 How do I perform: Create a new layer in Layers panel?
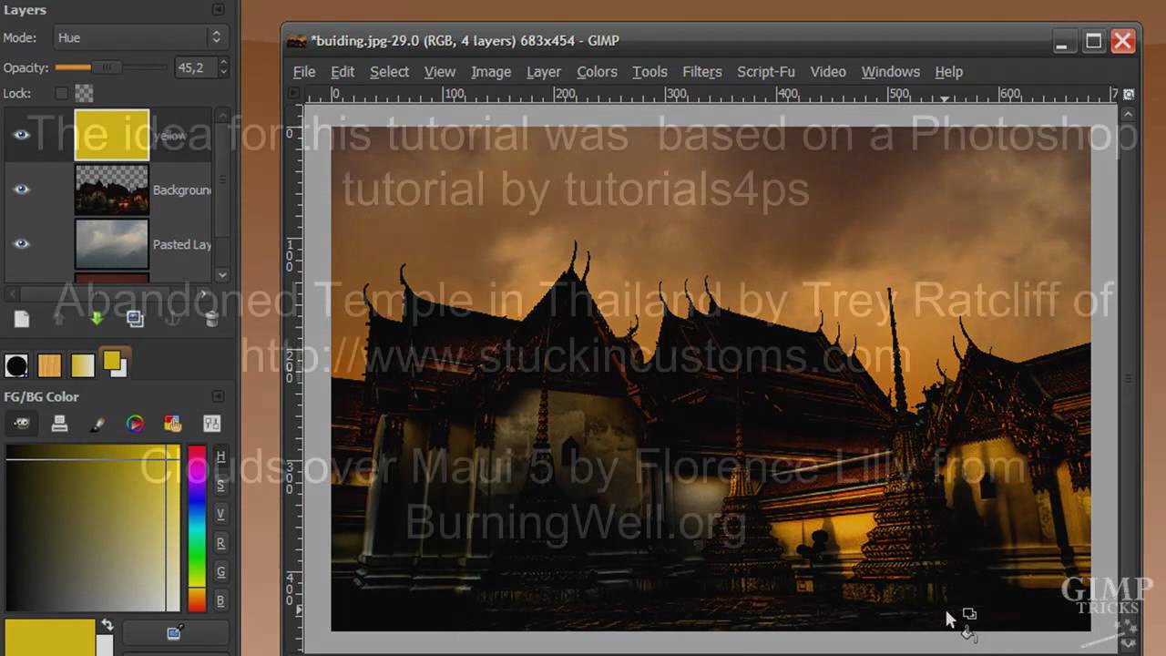point(22,319)
